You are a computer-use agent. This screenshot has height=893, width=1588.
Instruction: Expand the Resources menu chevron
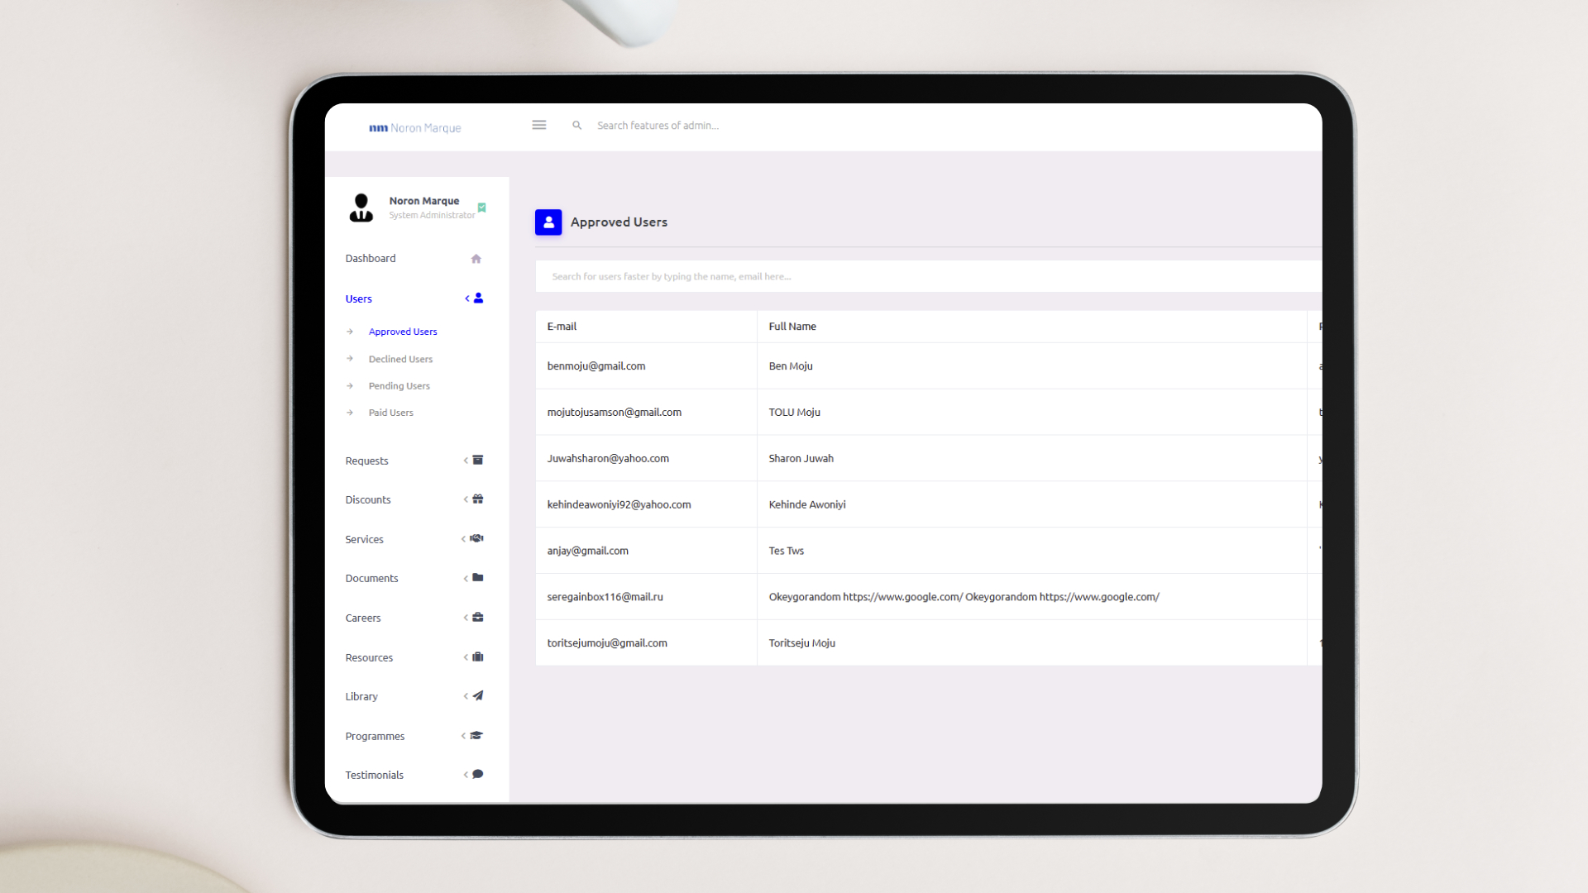click(466, 657)
